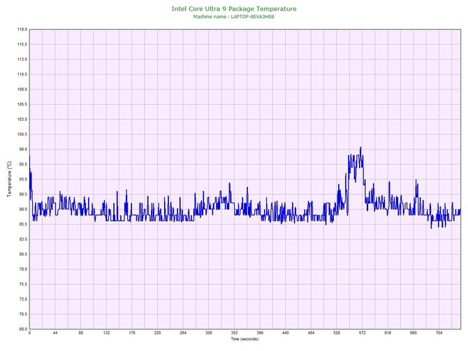This screenshot has width=468, height=351.
Task: Click the 103.0 y-axis value
Action: [x=22, y=119]
